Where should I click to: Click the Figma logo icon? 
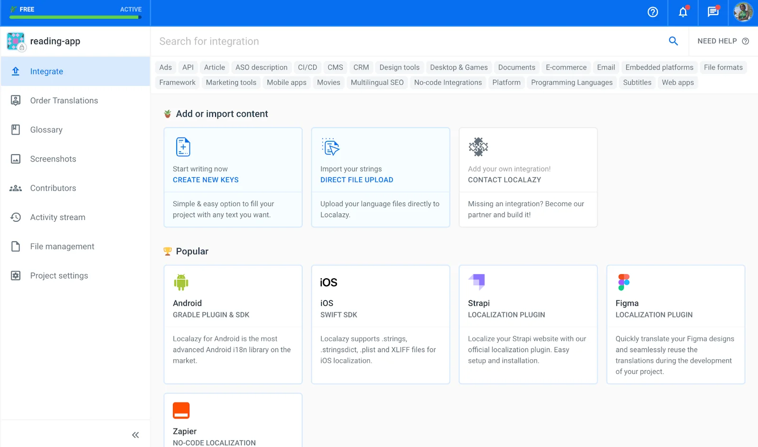tap(623, 283)
